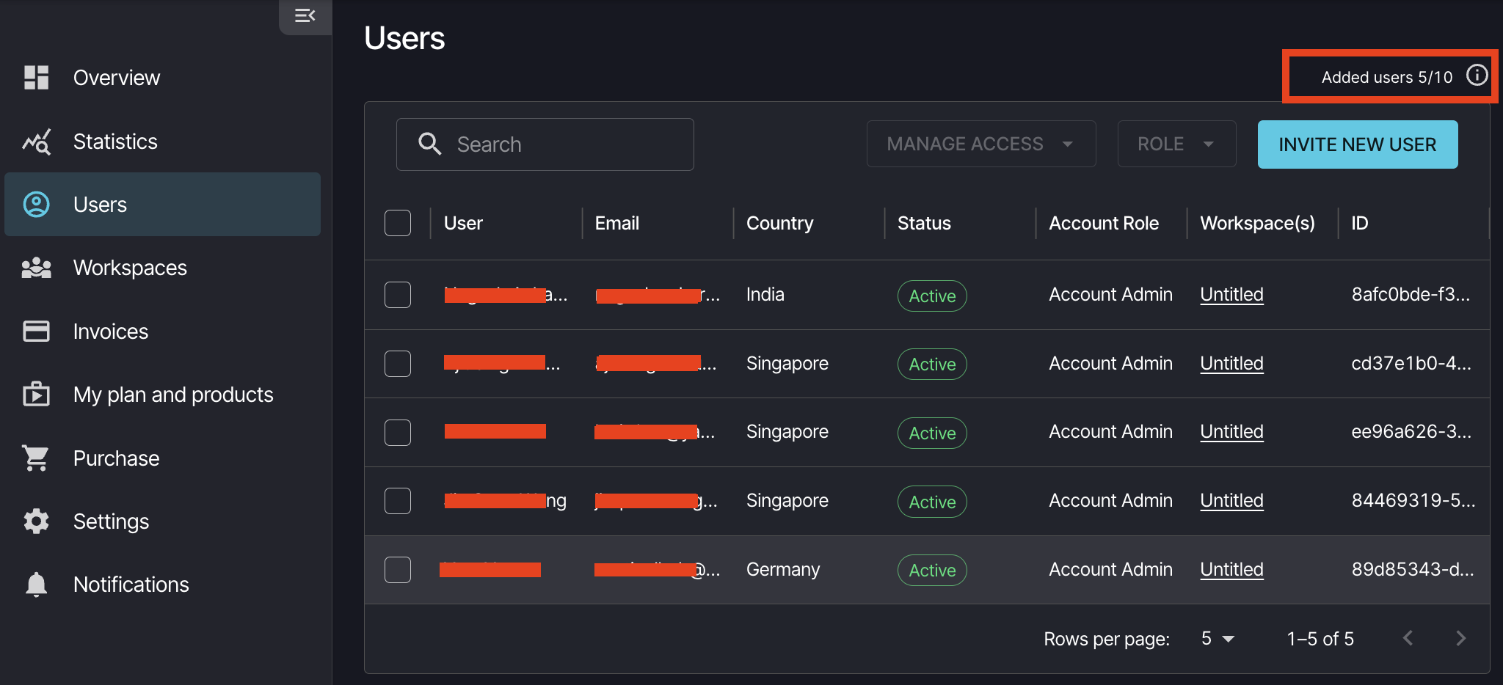Viewport: 1503px width, 685px height.
Task: Click the Workspaces group icon
Action: pos(36,268)
